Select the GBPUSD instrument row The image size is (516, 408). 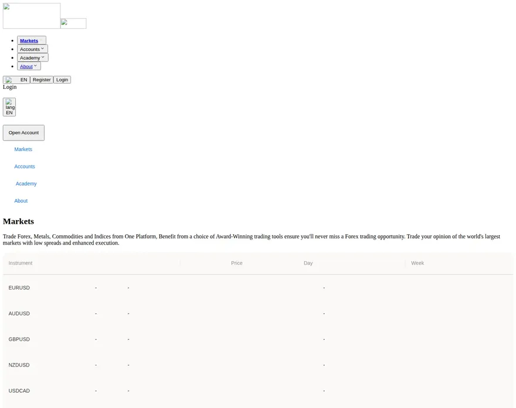(x=258, y=339)
